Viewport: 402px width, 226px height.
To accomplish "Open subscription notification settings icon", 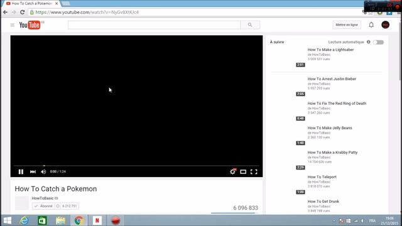I will (x=58, y=206).
